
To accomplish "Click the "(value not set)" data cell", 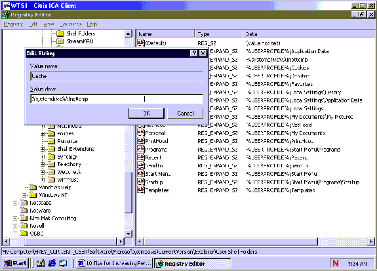I will (x=264, y=43).
